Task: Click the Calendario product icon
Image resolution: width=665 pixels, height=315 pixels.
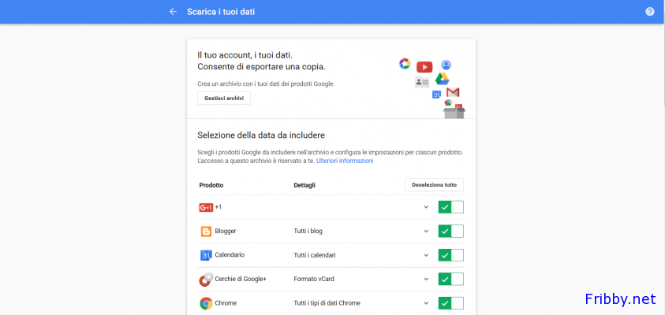Action: click(206, 255)
